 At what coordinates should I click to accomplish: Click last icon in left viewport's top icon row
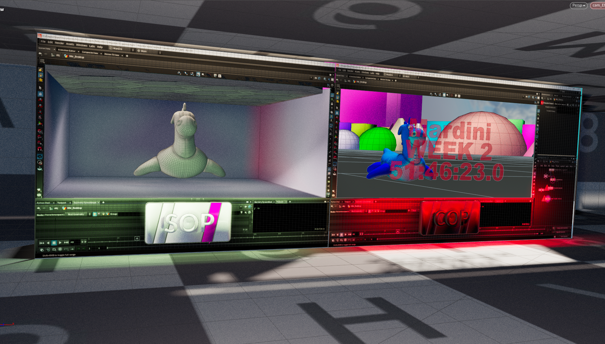pos(220,75)
